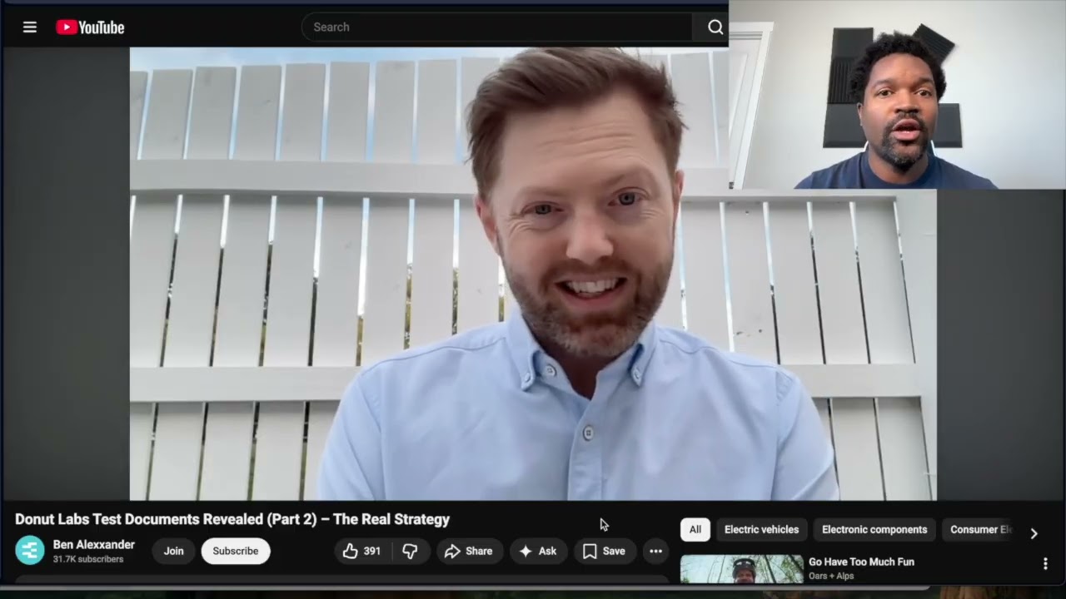Screen dimensions: 1066x599
Task: Filter by Electronic components chip
Action: coord(874,529)
